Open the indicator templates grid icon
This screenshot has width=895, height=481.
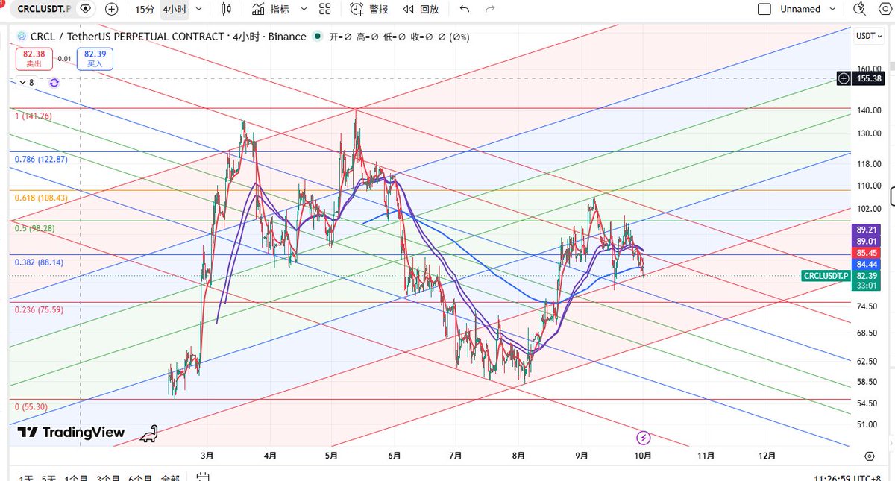tap(324, 9)
